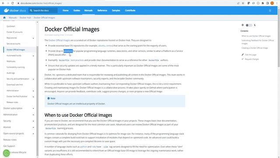Expand the Docker subscription section arrow
The image size is (280, 158).
[x=33, y=108]
